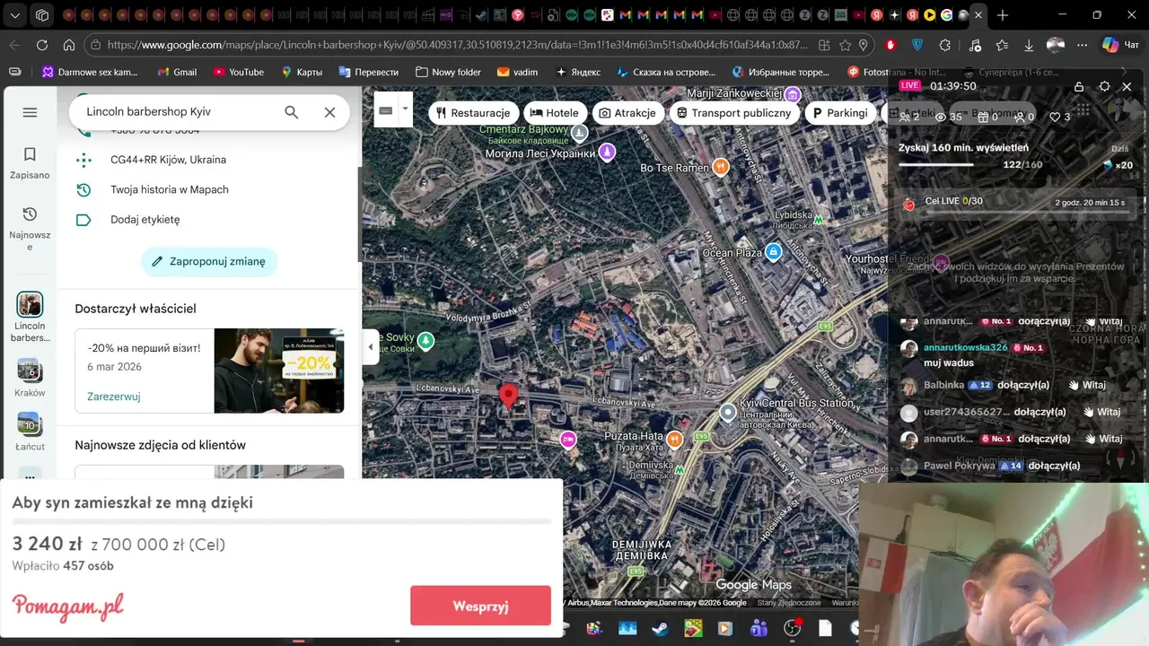Open Steam from the taskbar
The height and width of the screenshot is (646, 1149).
[x=660, y=628]
